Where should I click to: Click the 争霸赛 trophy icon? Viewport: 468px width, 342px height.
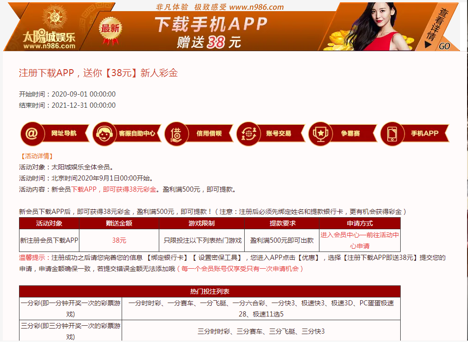[x=320, y=134]
